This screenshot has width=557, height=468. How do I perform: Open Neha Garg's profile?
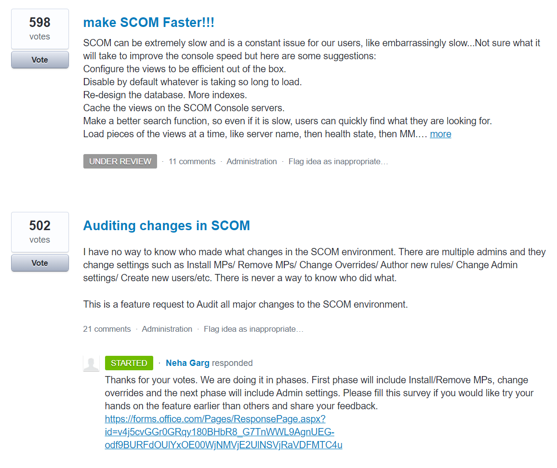[187, 363]
